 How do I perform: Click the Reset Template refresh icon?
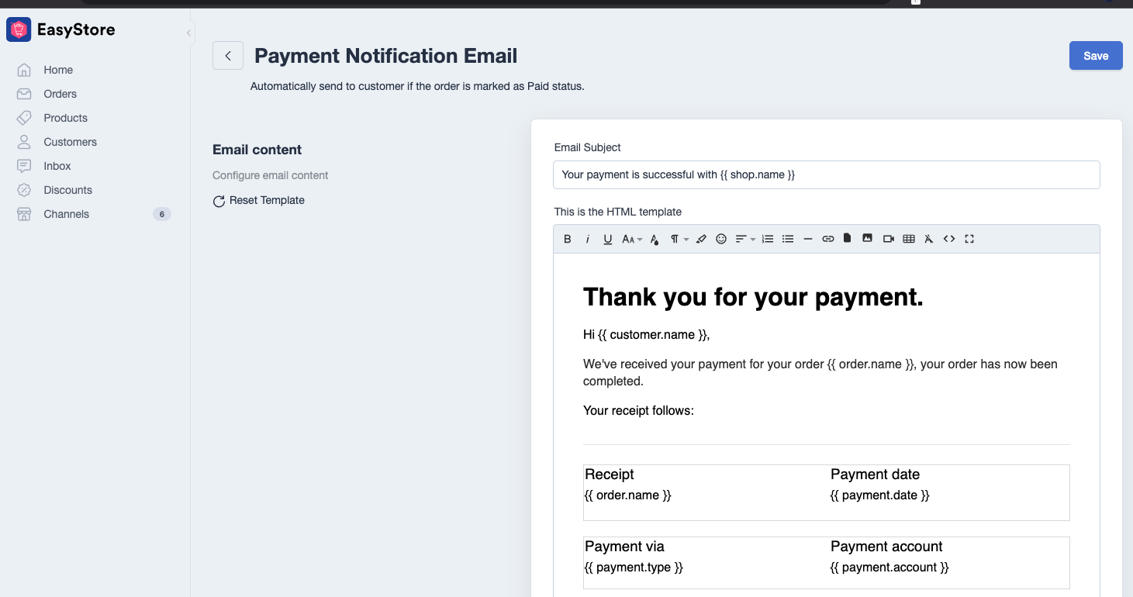[x=219, y=201]
